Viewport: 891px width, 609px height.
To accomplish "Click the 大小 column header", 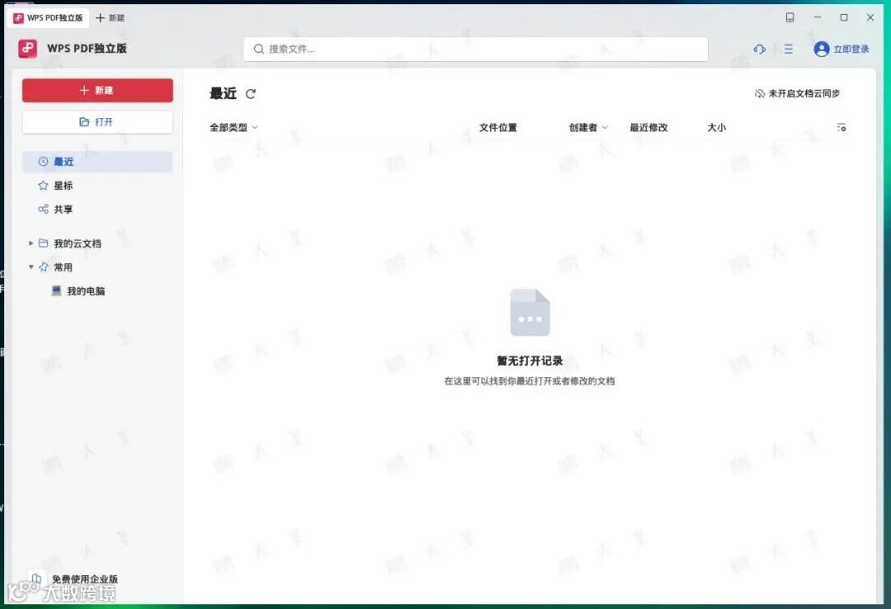I will [716, 127].
